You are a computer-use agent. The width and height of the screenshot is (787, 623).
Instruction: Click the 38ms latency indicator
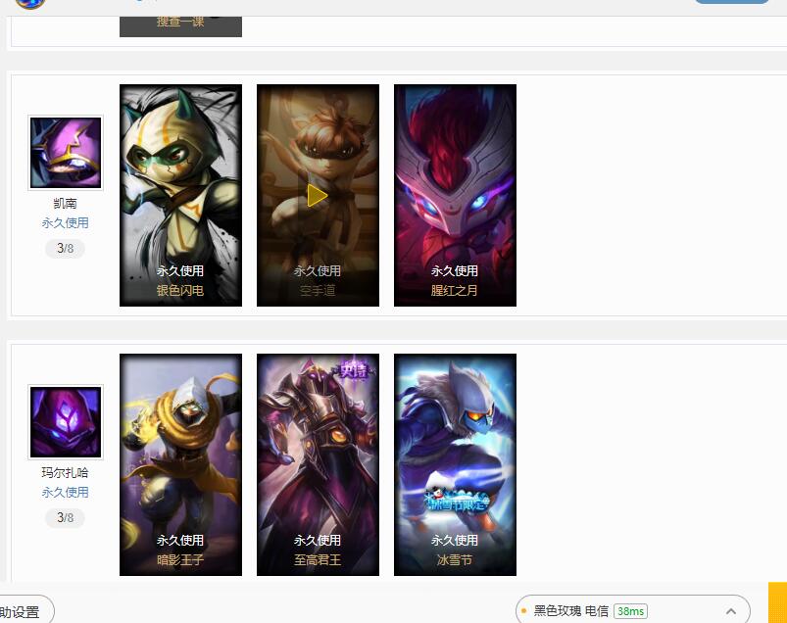(x=630, y=611)
